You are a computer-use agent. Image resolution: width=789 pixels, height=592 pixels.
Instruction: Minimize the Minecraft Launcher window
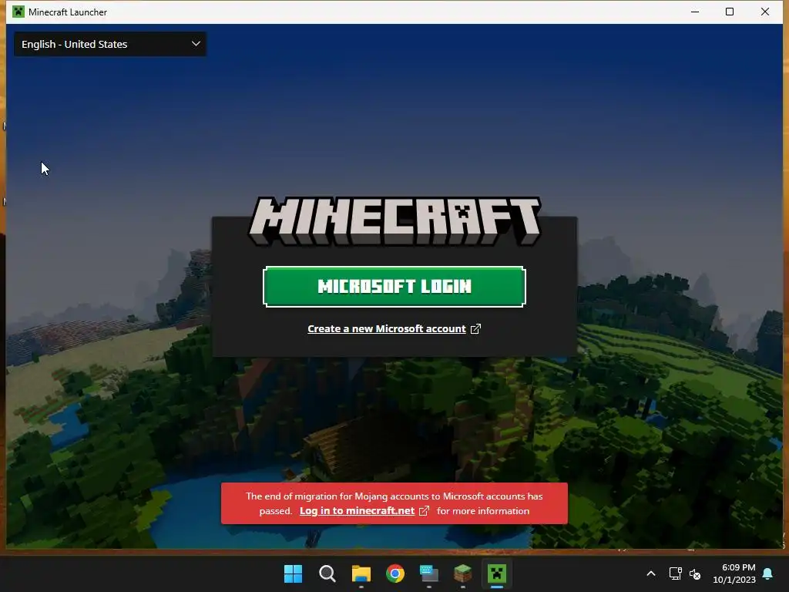[x=695, y=12]
